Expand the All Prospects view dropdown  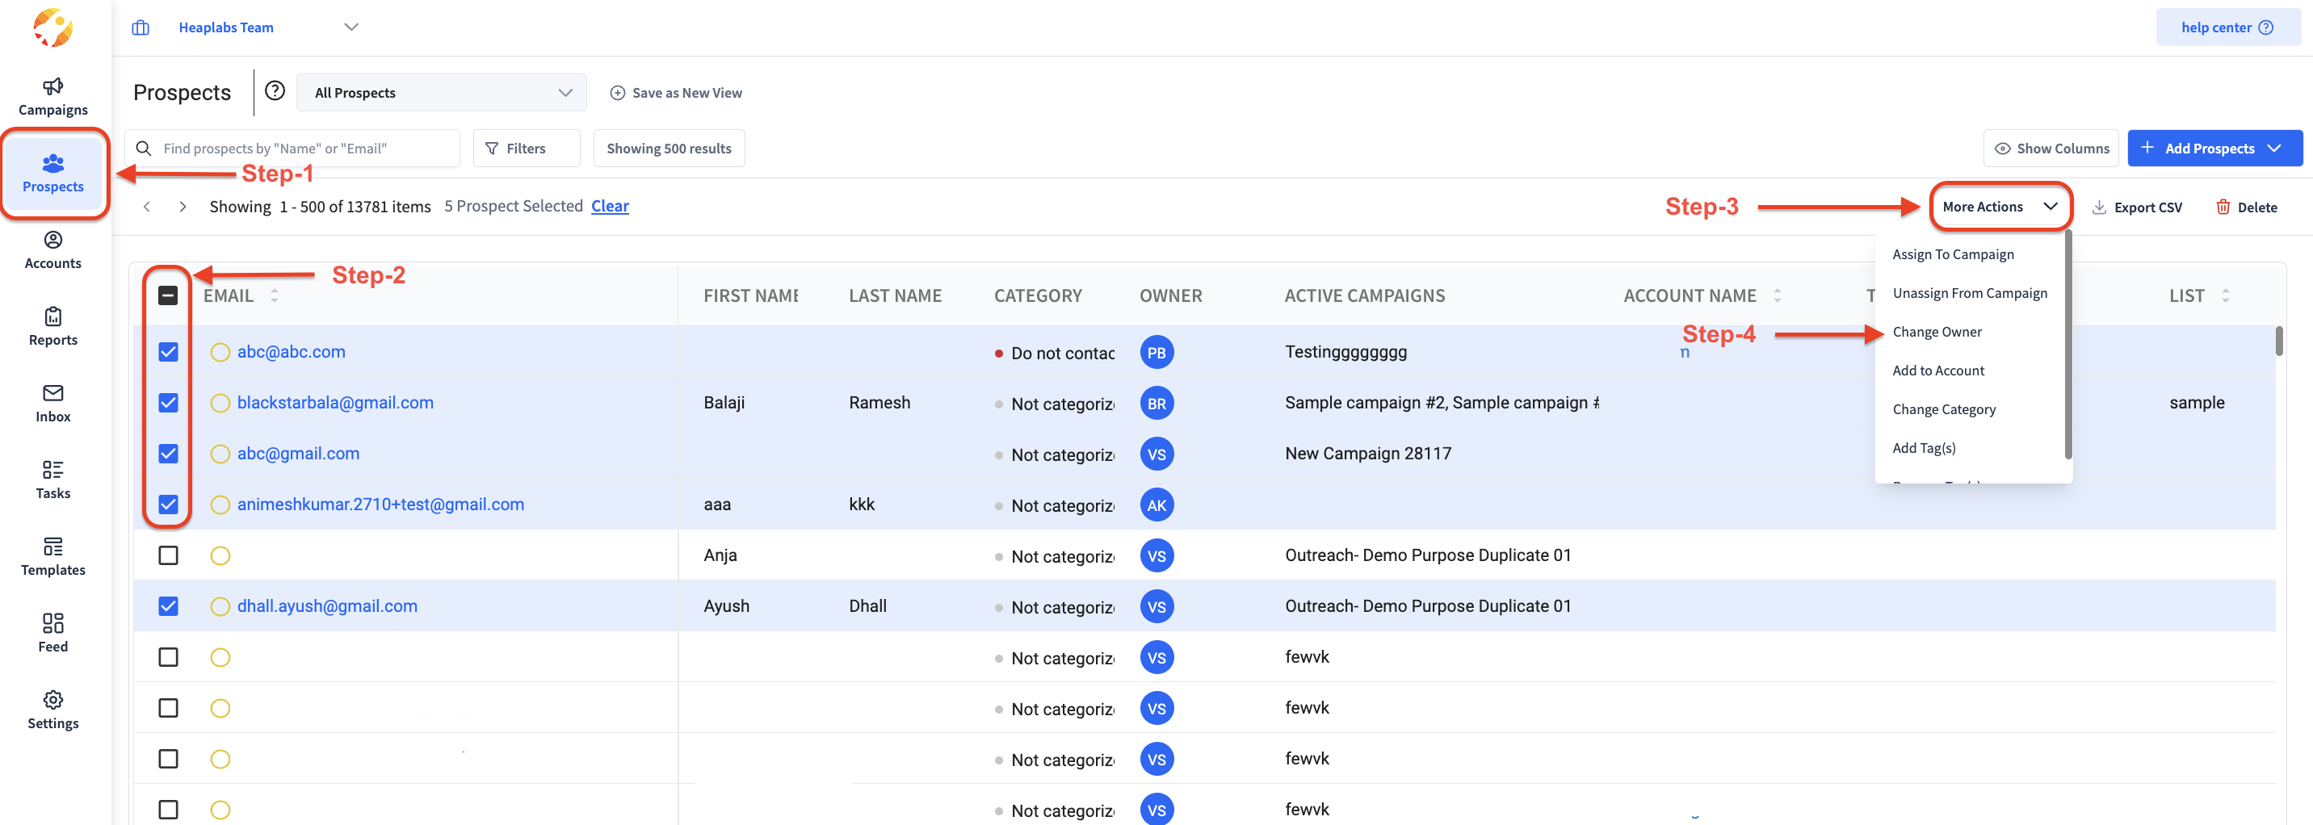click(441, 94)
